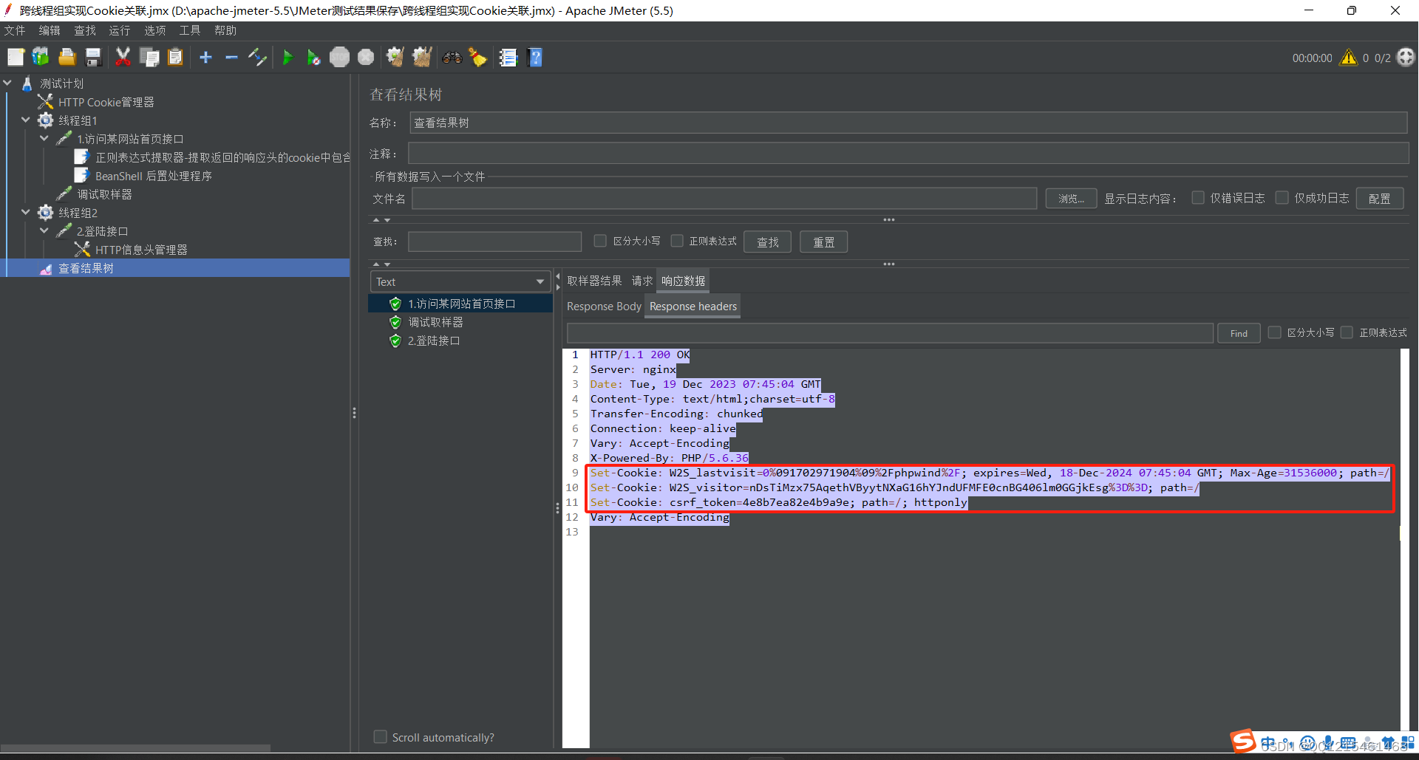Open Search with binoculars icon
Image resolution: width=1419 pixels, height=760 pixels.
click(x=452, y=58)
